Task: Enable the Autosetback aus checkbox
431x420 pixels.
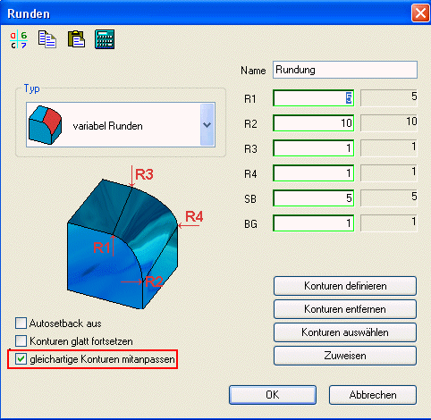Action: click(21, 323)
